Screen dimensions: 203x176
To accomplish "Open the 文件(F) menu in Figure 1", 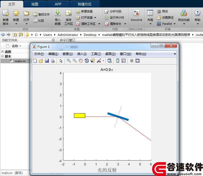I will coord(39,54).
